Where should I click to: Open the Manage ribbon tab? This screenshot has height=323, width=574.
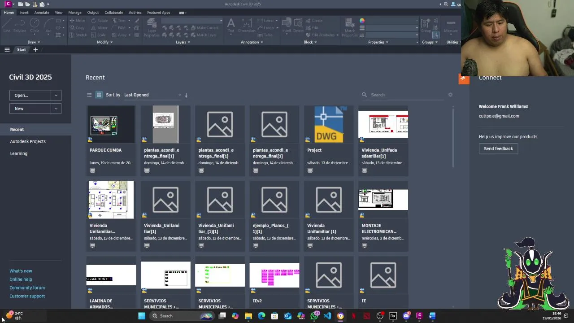(75, 13)
